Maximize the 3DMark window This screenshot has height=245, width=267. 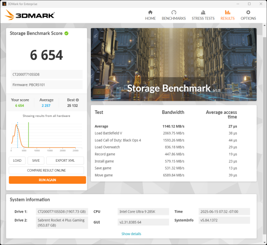(x=249, y=3)
